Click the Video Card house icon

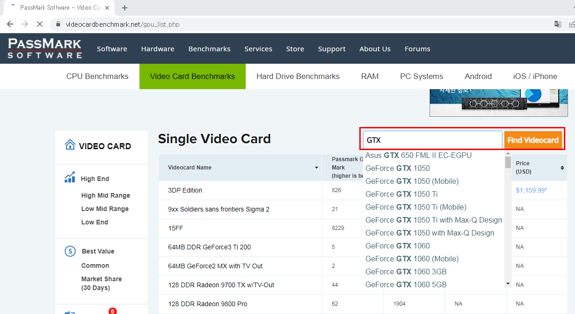pyautogui.click(x=70, y=145)
